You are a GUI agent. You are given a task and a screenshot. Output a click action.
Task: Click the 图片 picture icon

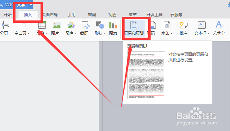coord(57,25)
